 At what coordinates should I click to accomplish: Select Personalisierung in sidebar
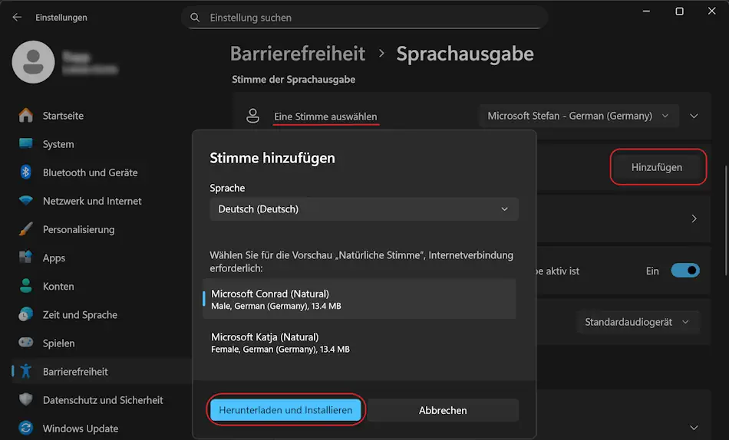78,229
